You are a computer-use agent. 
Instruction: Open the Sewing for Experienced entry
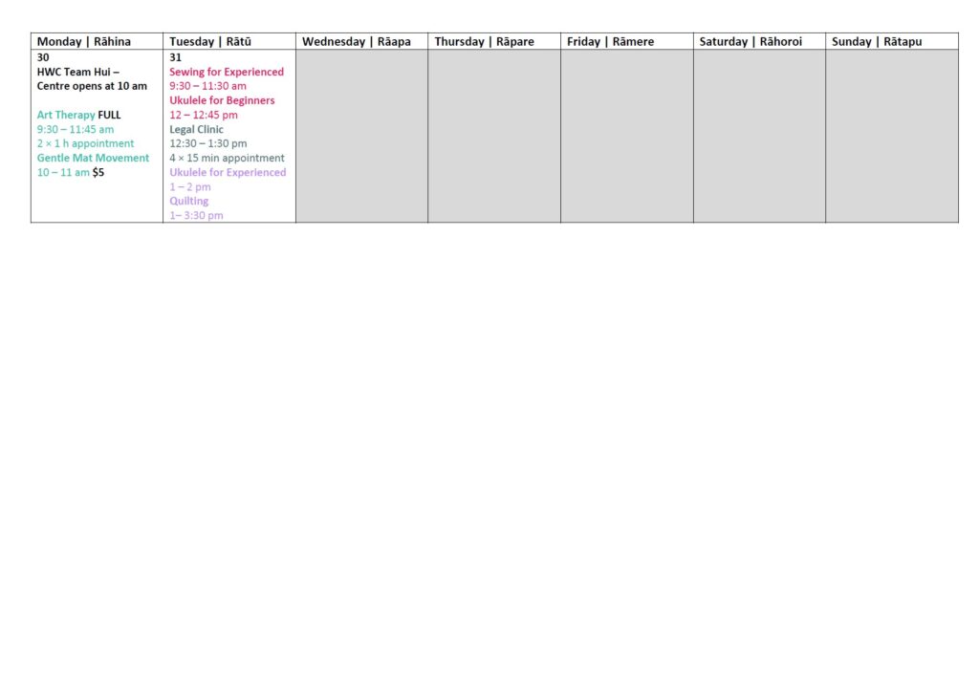pyautogui.click(x=227, y=72)
